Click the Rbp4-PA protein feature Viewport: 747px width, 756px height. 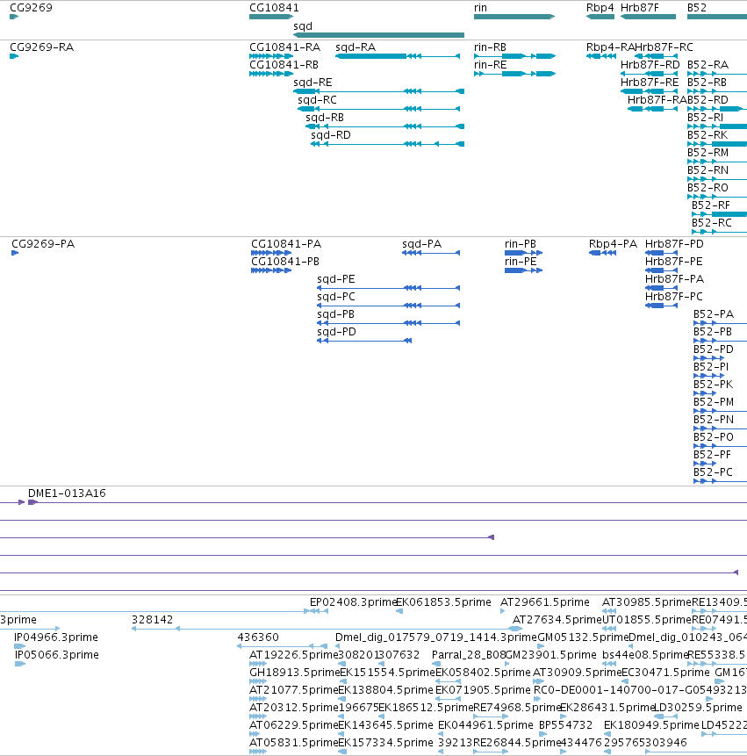tap(602, 253)
